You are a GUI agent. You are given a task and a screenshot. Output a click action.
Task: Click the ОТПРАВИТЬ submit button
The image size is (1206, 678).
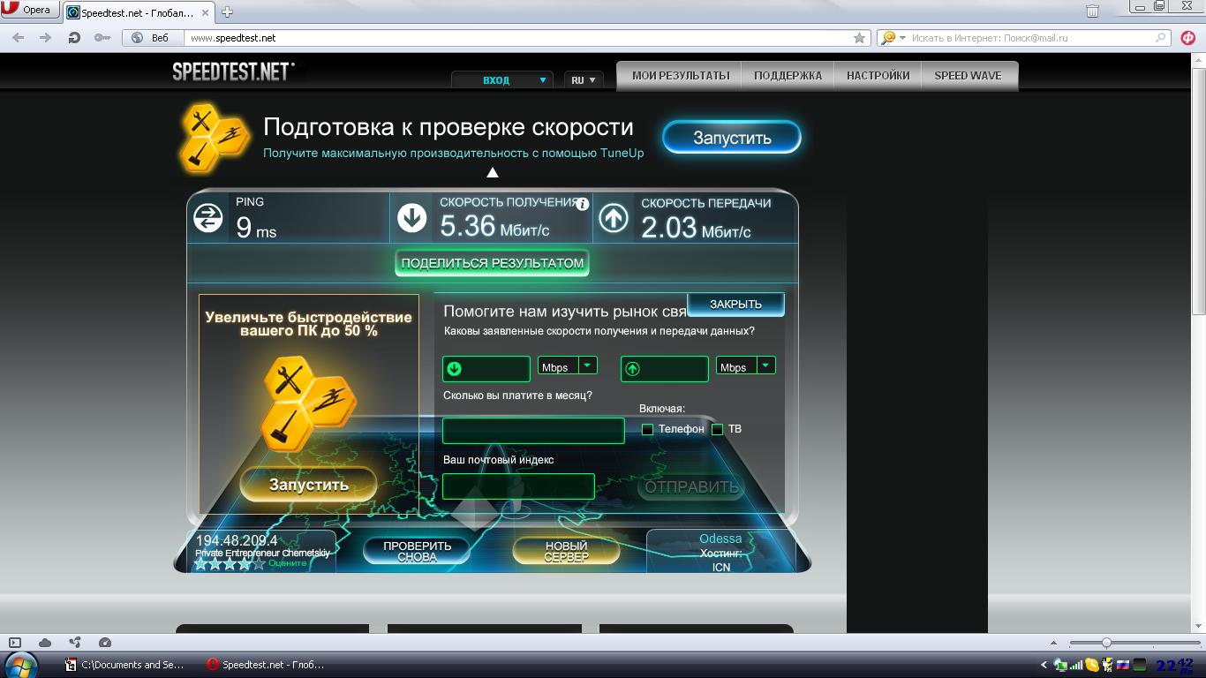pos(690,487)
